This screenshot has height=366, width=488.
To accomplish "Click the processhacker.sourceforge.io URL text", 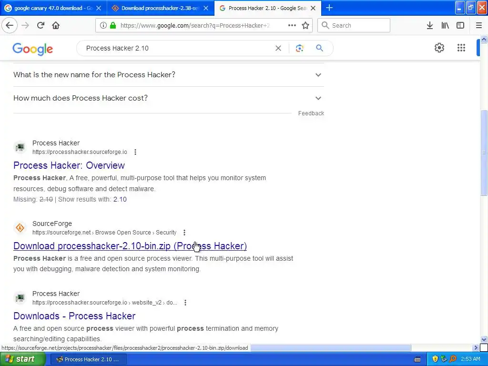I will pyautogui.click(x=80, y=152).
